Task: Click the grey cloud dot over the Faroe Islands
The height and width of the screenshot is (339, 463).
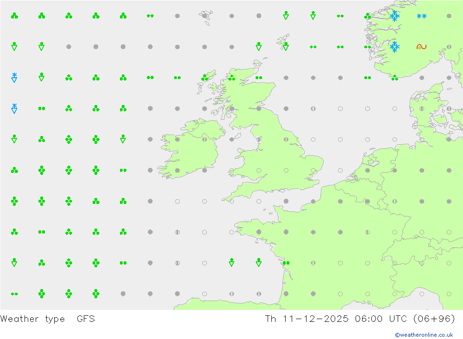Action: click(205, 16)
